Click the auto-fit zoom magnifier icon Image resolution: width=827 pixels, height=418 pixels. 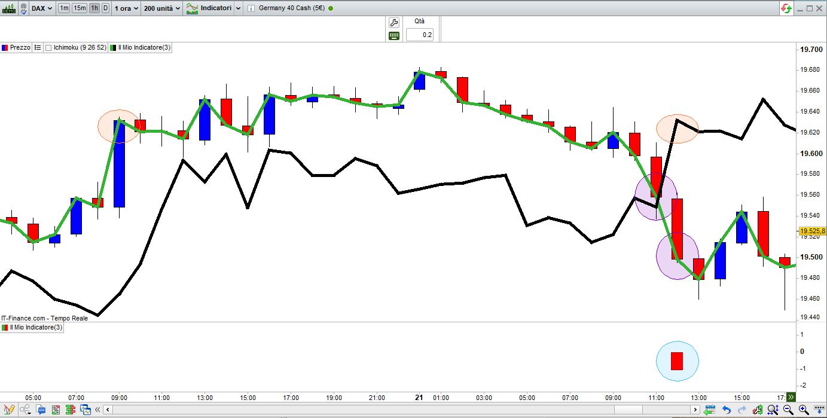coord(773,410)
